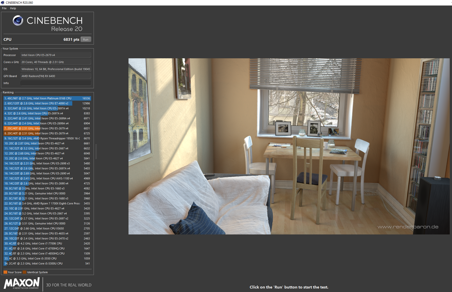
Task: Select ranking row 32 Core i7-4850HQ
Action: coord(47,253)
